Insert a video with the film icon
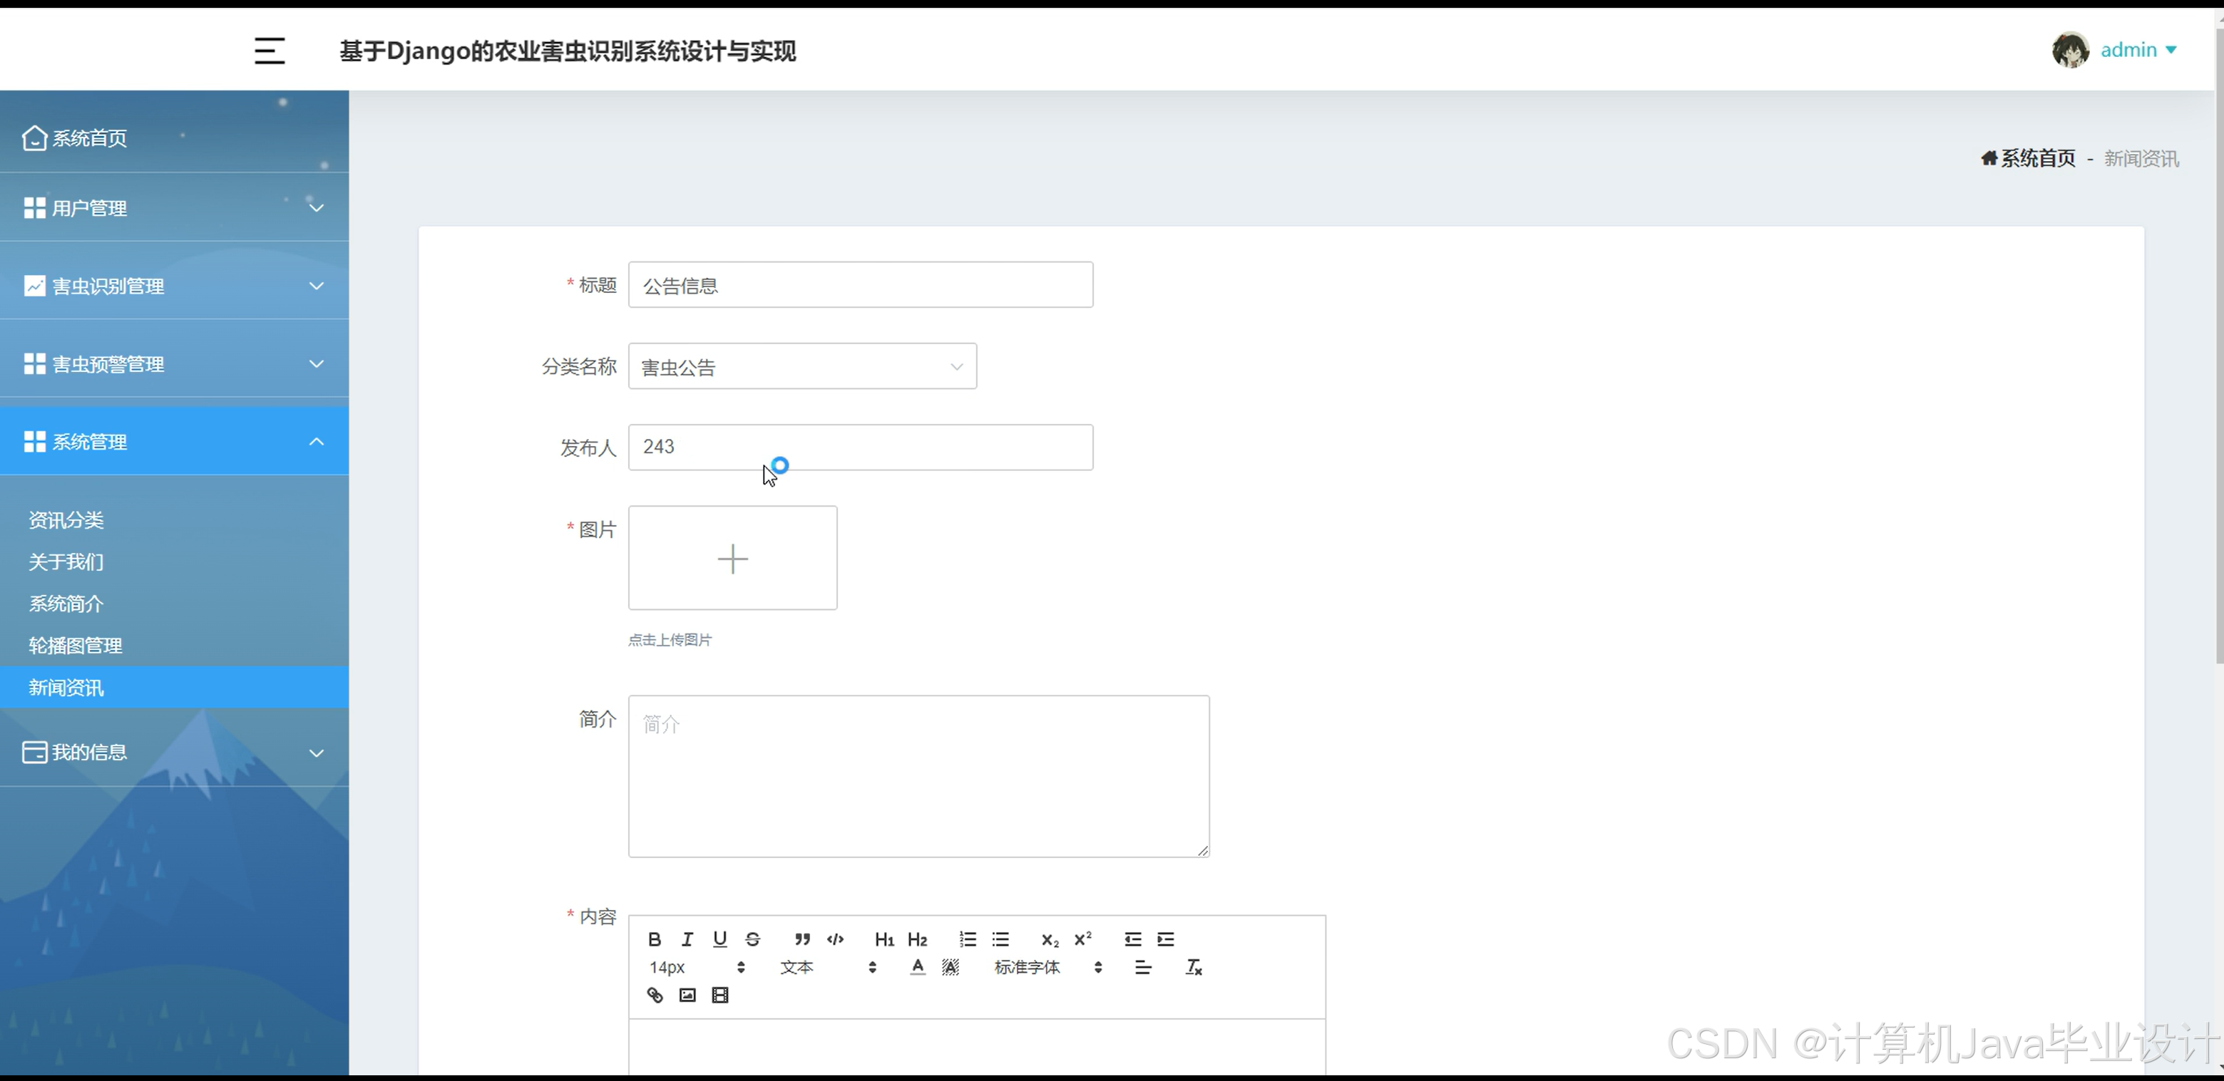Image resolution: width=2224 pixels, height=1081 pixels. pyautogui.click(x=720, y=995)
